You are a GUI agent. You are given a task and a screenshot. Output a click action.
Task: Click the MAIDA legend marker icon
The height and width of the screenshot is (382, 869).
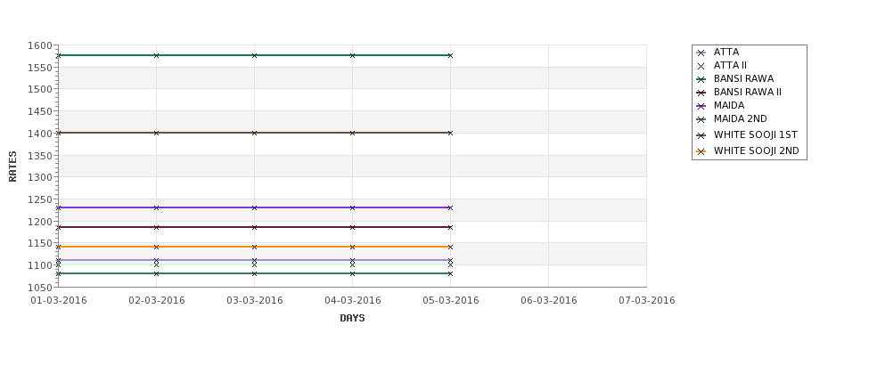(x=701, y=106)
